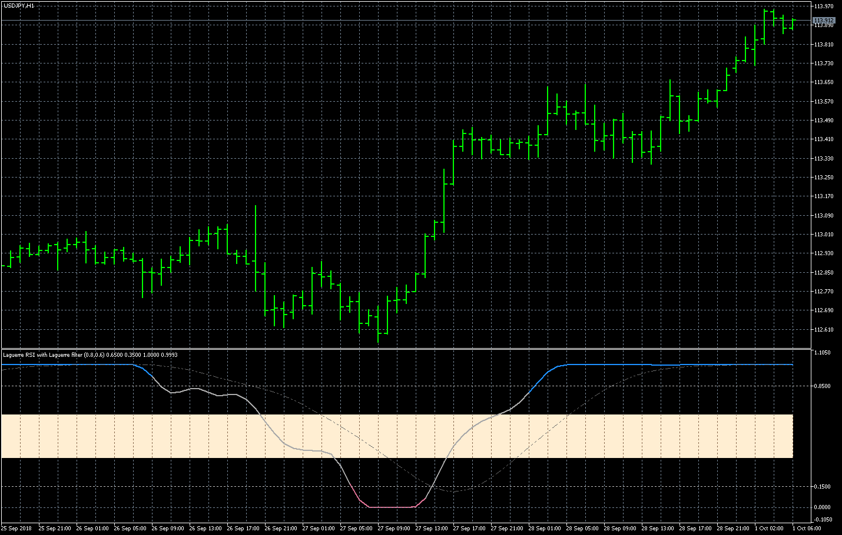Click the current price tag 113.912

(x=824, y=21)
